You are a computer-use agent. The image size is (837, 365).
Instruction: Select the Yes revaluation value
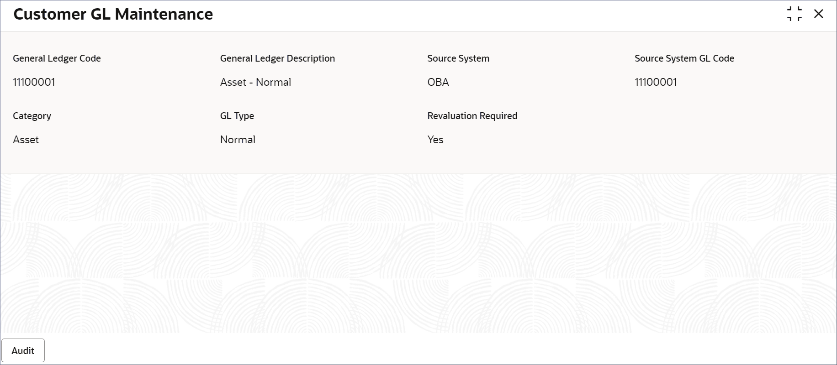click(x=435, y=140)
